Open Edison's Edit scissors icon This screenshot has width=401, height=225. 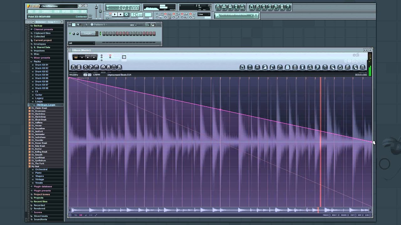(86, 67)
